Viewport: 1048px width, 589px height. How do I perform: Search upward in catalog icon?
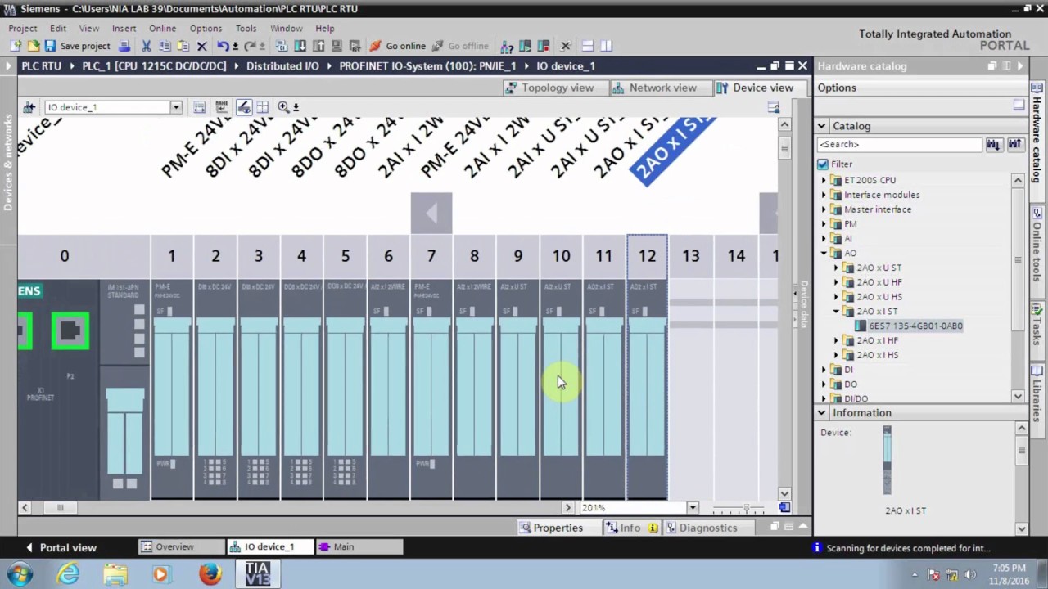pos(1014,144)
